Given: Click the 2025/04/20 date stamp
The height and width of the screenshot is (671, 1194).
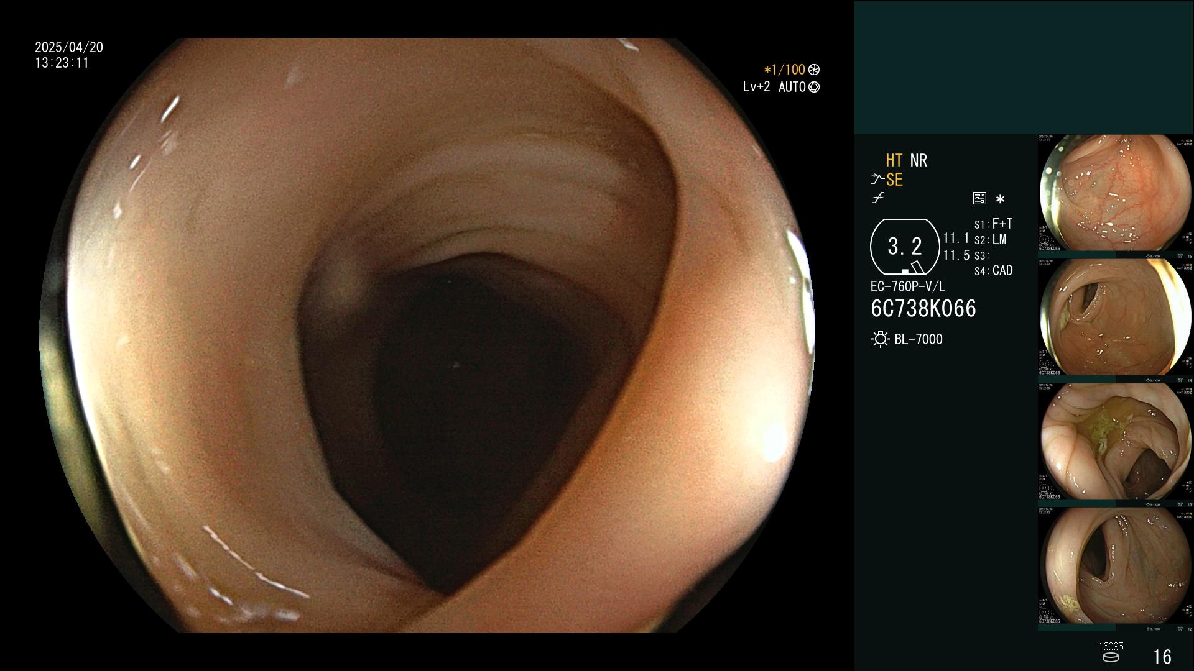Looking at the screenshot, I should point(69,47).
